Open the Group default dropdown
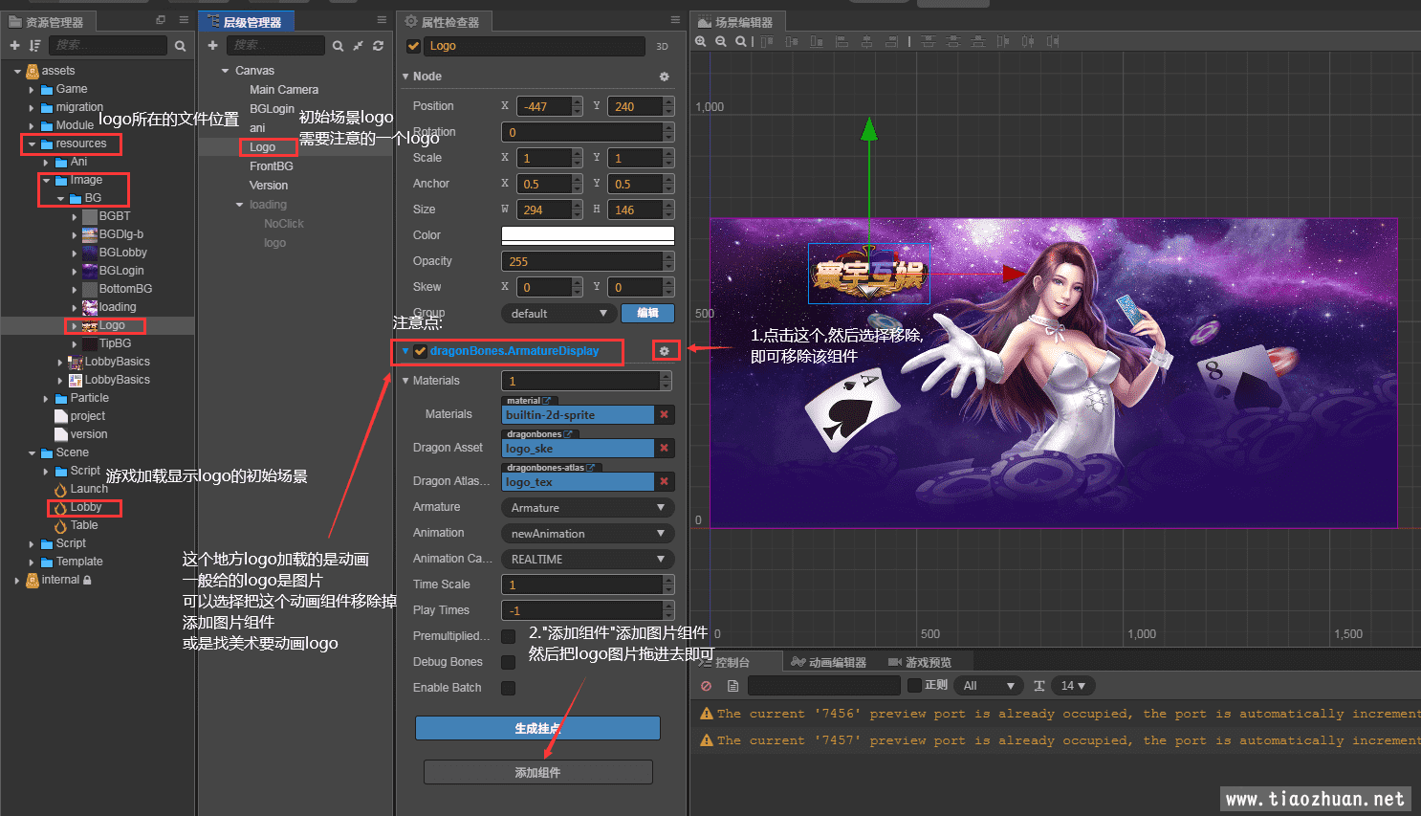1421x816 pixels. (558, 313)
